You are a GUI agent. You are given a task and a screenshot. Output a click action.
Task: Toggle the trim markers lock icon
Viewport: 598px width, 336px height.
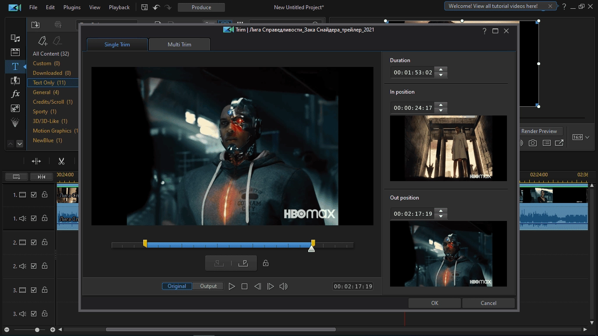coord(266,263)
